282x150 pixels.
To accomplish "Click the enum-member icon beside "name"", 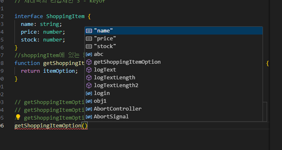I will 89,31.
